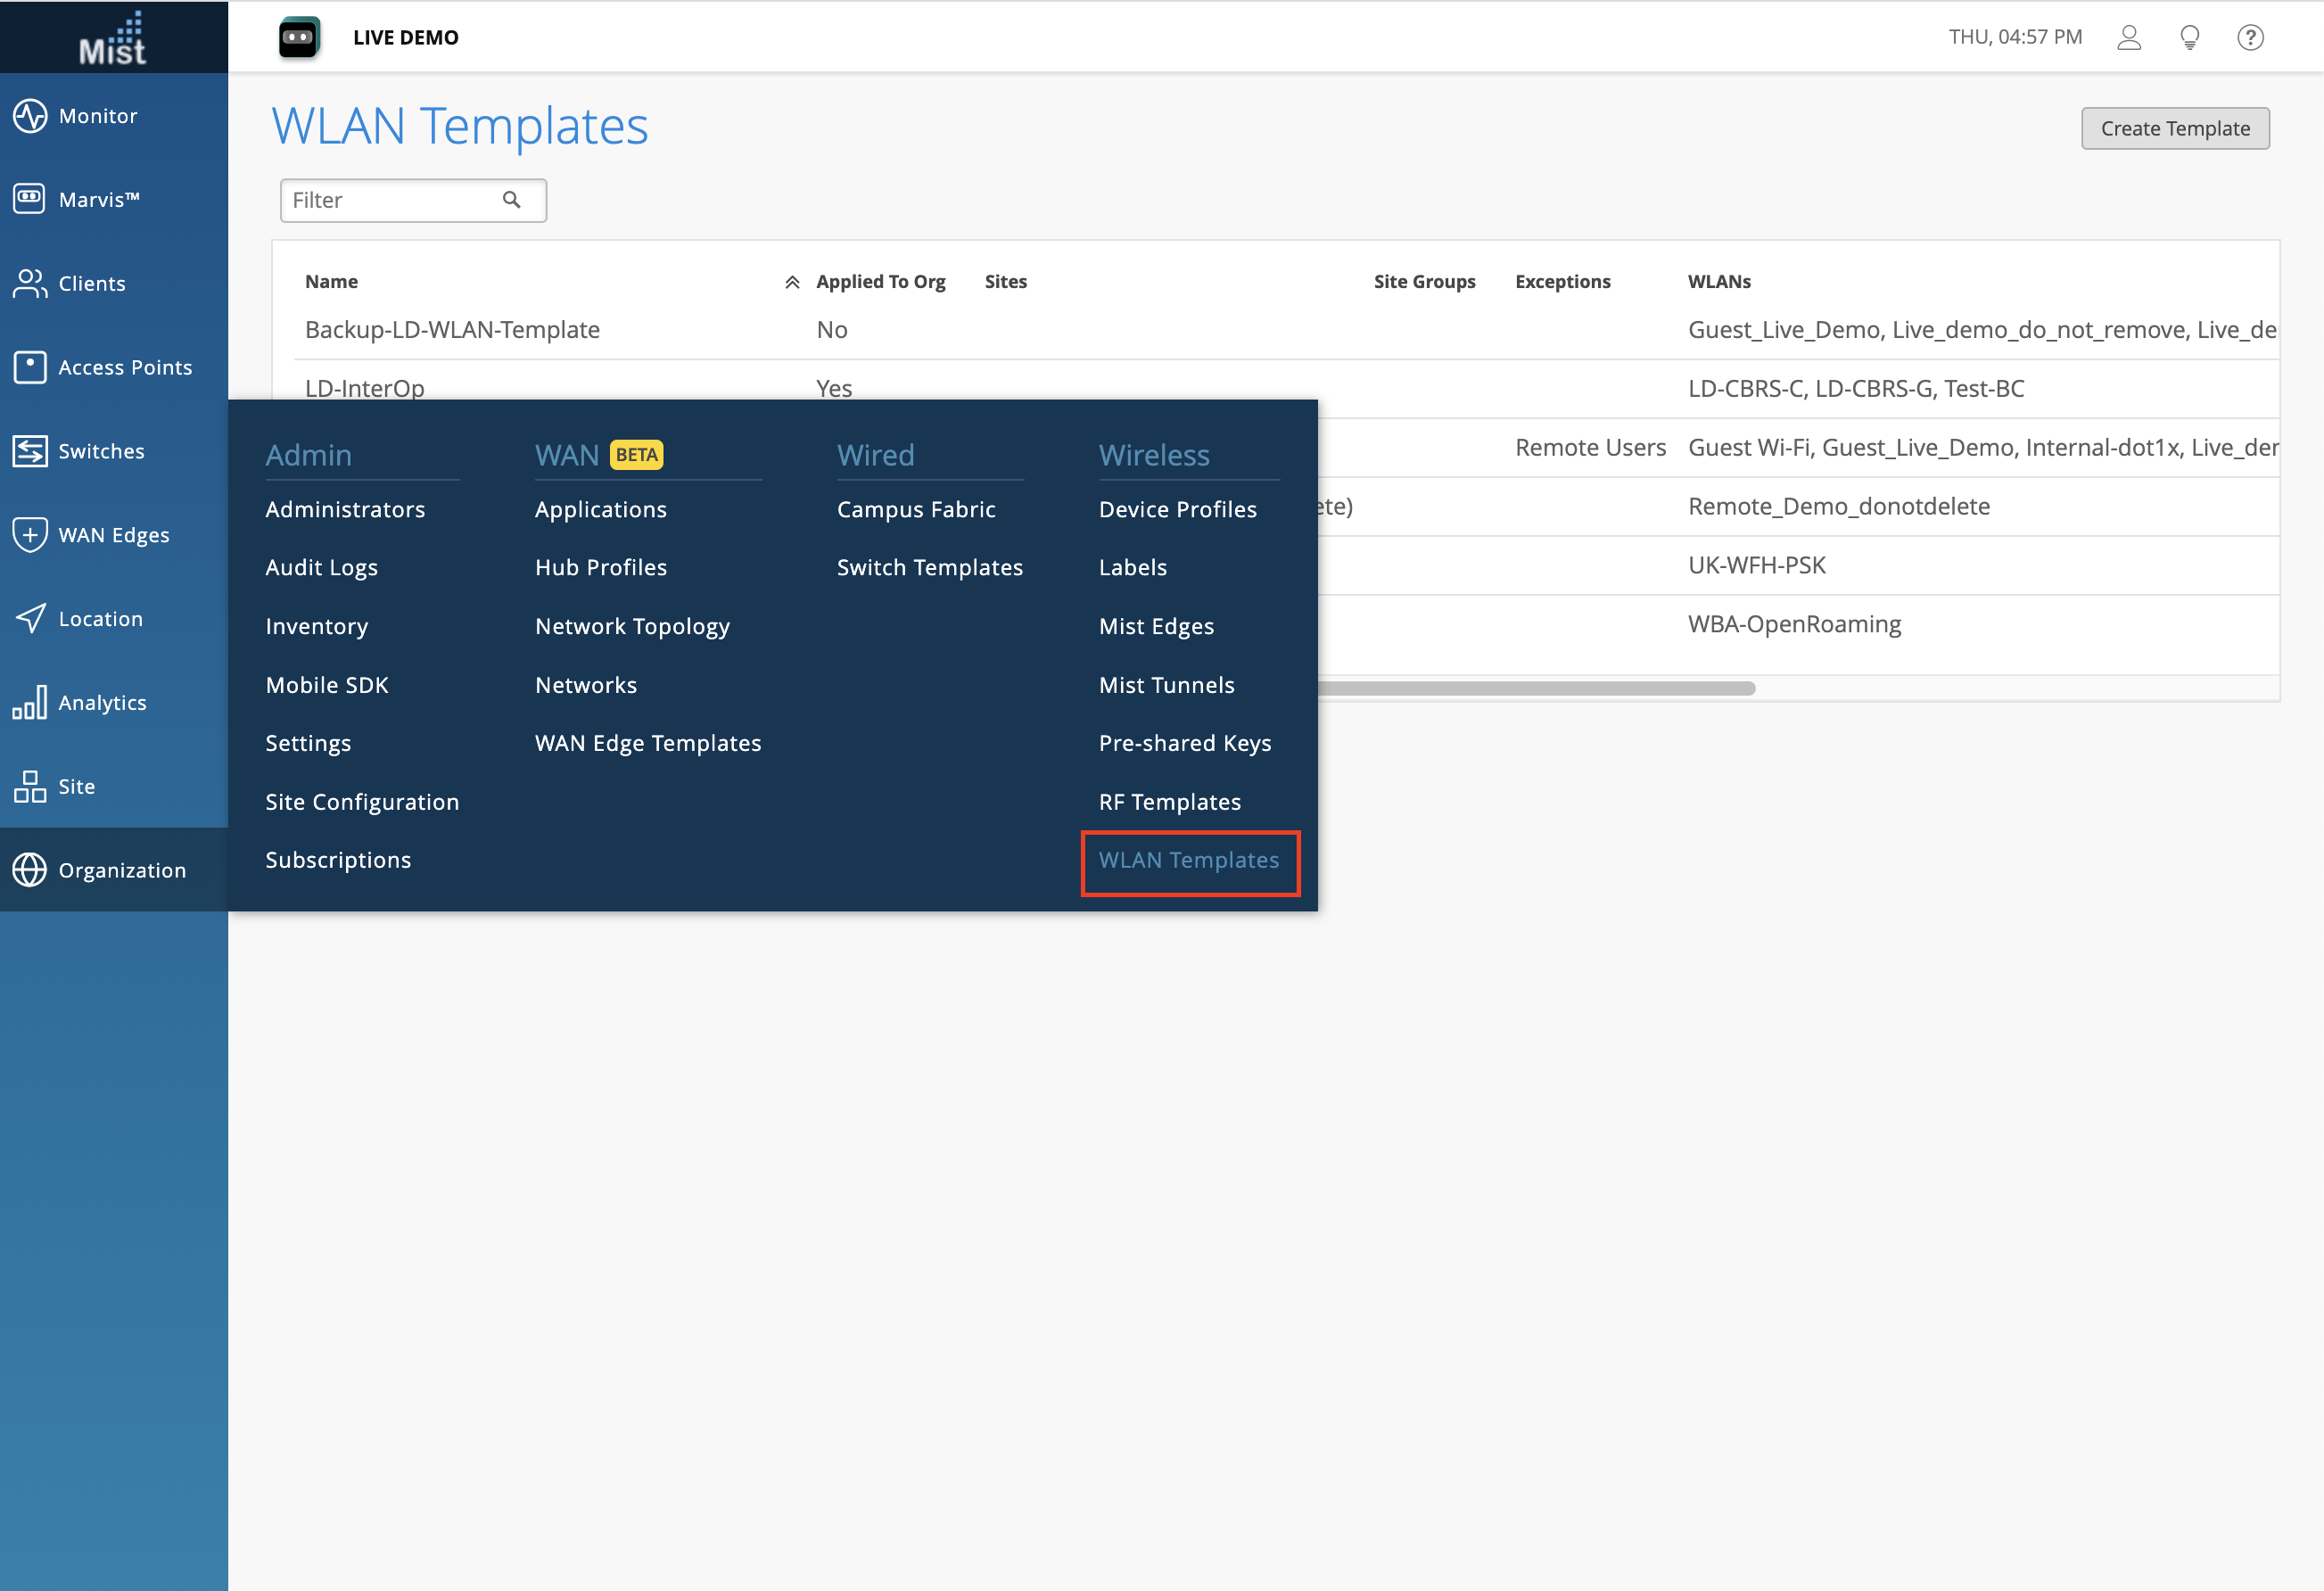Click into the Filter input field
This screenshot has width=2324, height=1591.
pyautogui.click(x=390, y=200)
